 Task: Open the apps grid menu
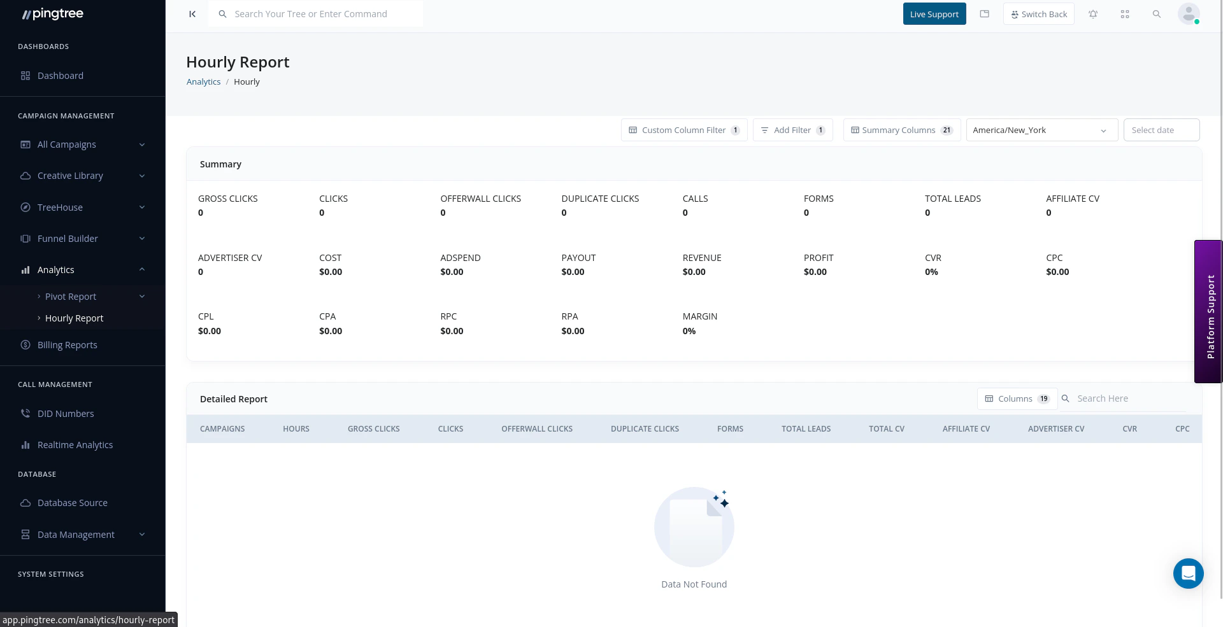pos(1125,14)
